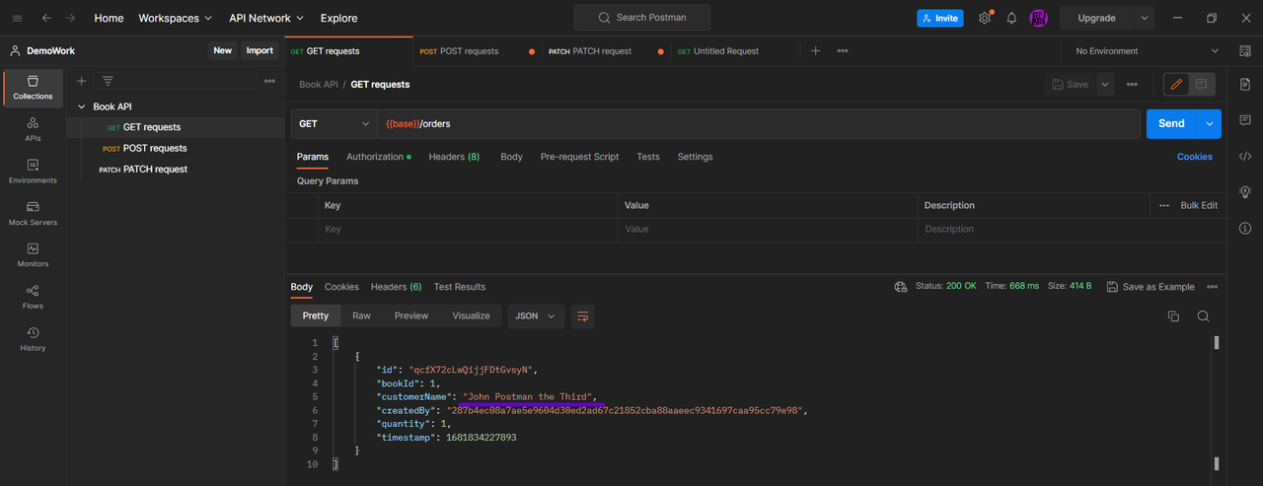Change the JSON response format dropdown
Viewport: 1263px width, 486px height.
[536, 316]
